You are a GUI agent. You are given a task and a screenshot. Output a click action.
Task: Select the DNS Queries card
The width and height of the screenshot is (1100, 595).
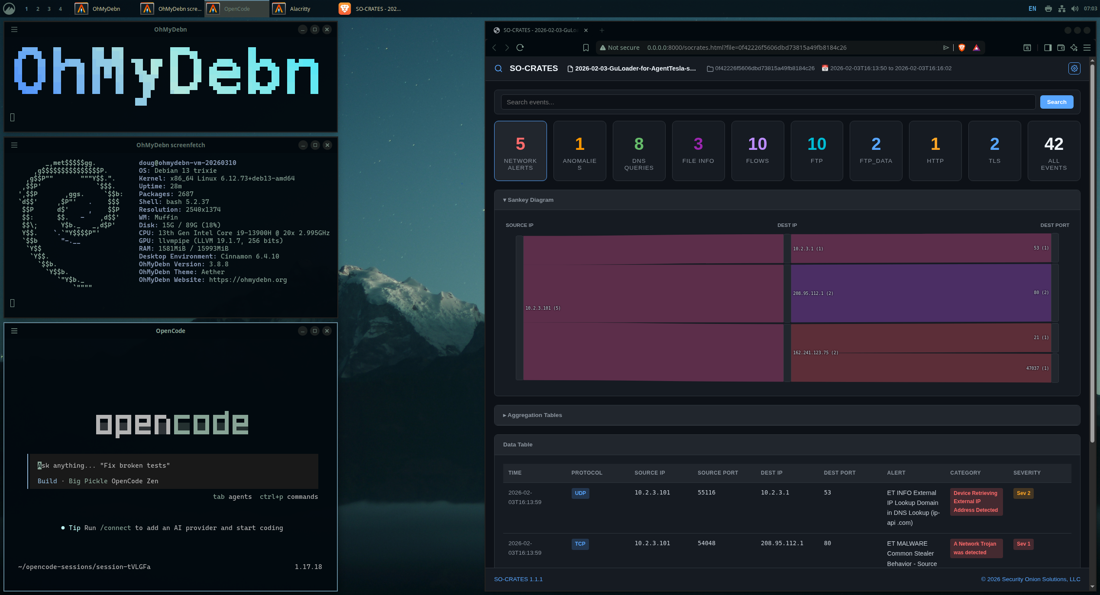[639, 151]
